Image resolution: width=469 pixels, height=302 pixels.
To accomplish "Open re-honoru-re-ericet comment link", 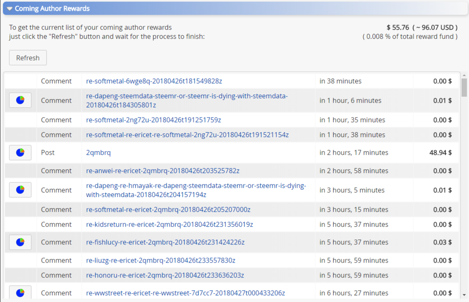I will (x=165, y=275).
